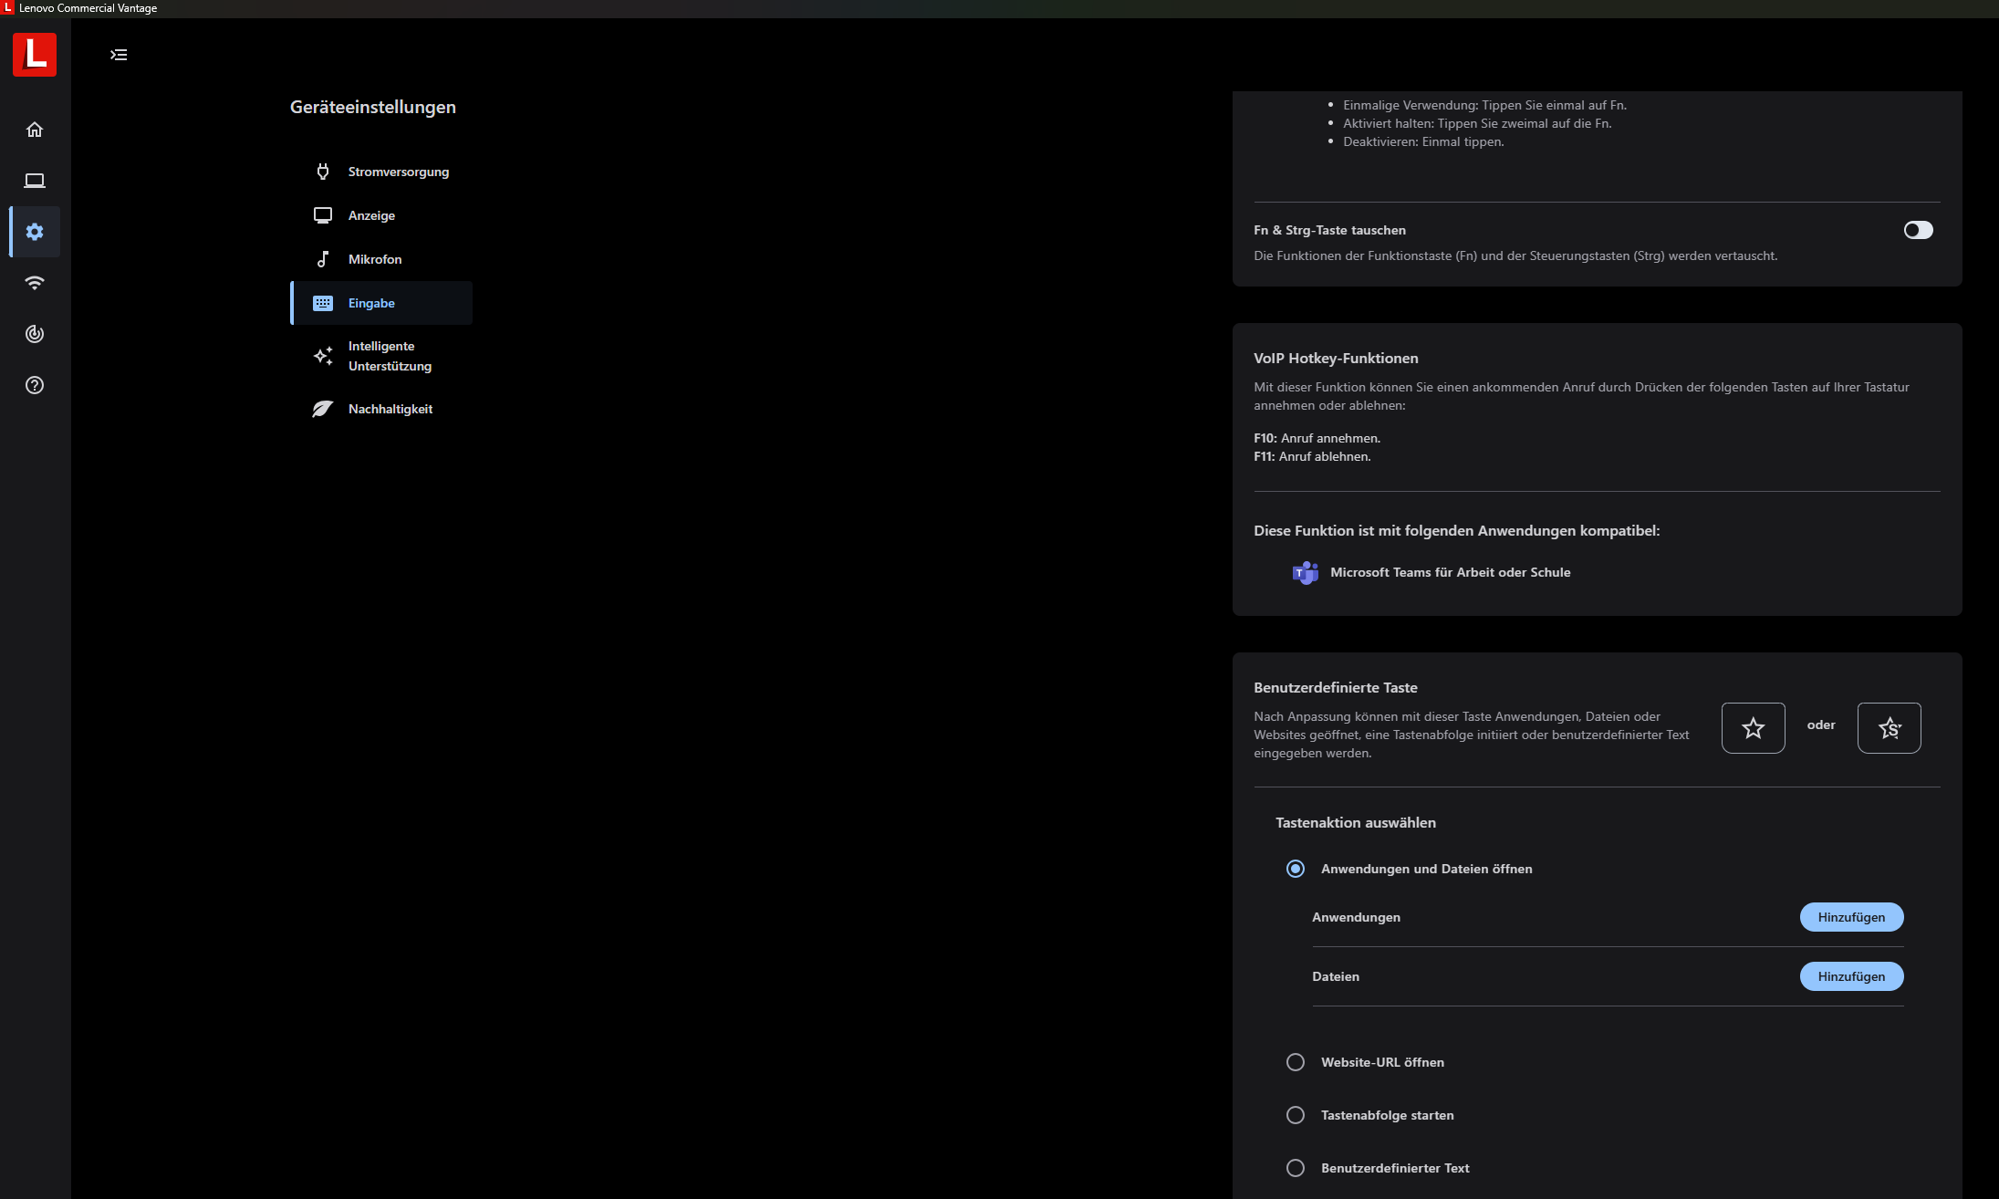
Task: Click the plain star key button
Action: pyautogui.click(x=1753, y=728)
